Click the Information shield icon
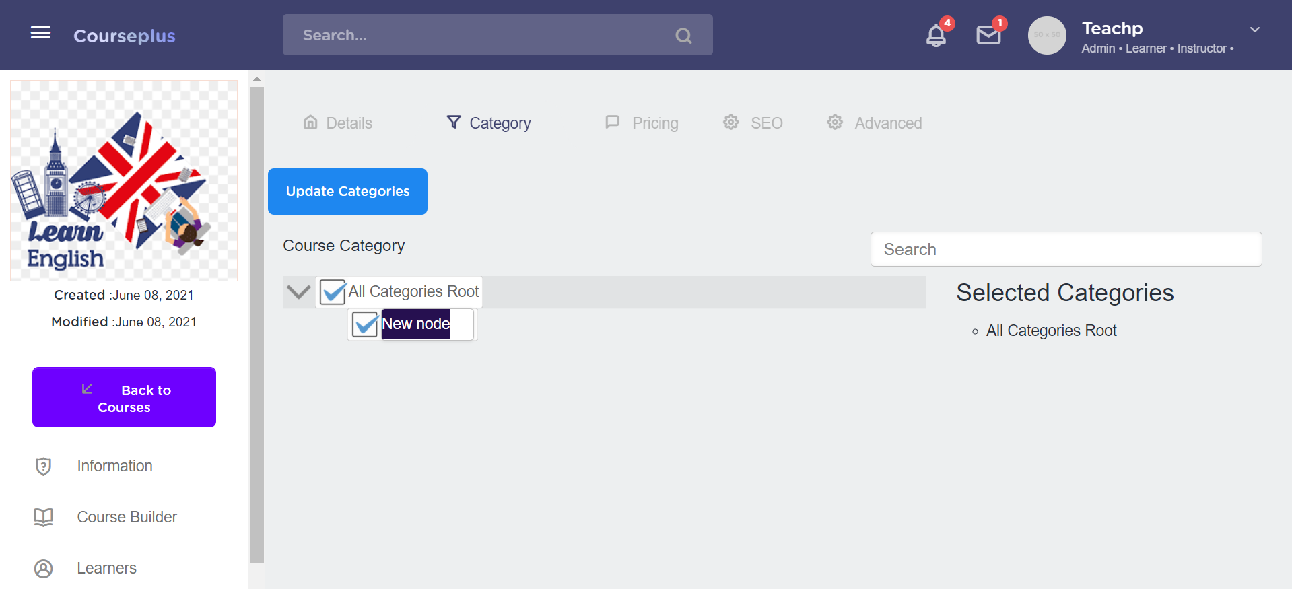The image size is (1292, 589). (x=44, y=466)
